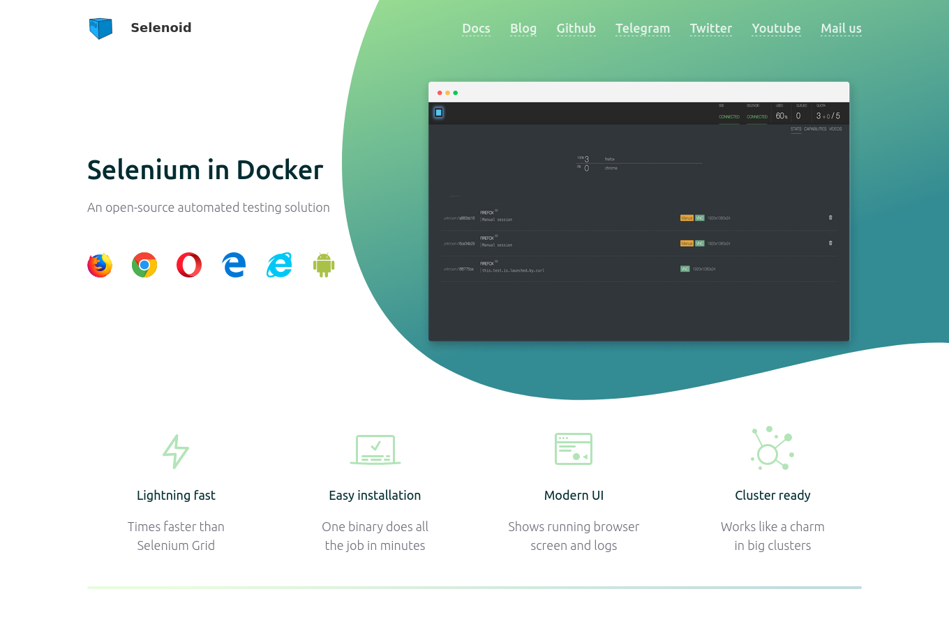The image size is (949, 619).
Task: Click the Microsoft Edge icon
Action: pyautogui.click(x=234, y=265)
